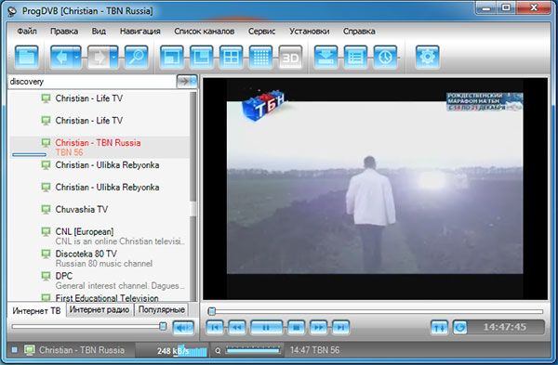Open the Список каналов menu
Screen dimensions: 558x365
click(205, 32)
